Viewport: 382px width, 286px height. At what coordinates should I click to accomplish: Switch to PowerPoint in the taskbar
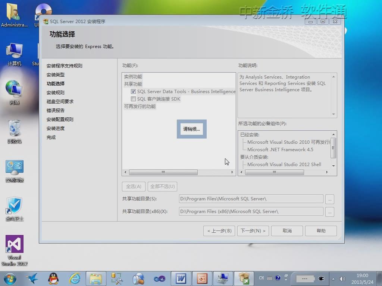tap(202, 279)
